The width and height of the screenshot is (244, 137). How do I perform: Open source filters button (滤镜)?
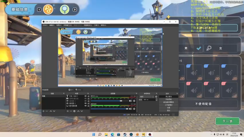[78, 90]
